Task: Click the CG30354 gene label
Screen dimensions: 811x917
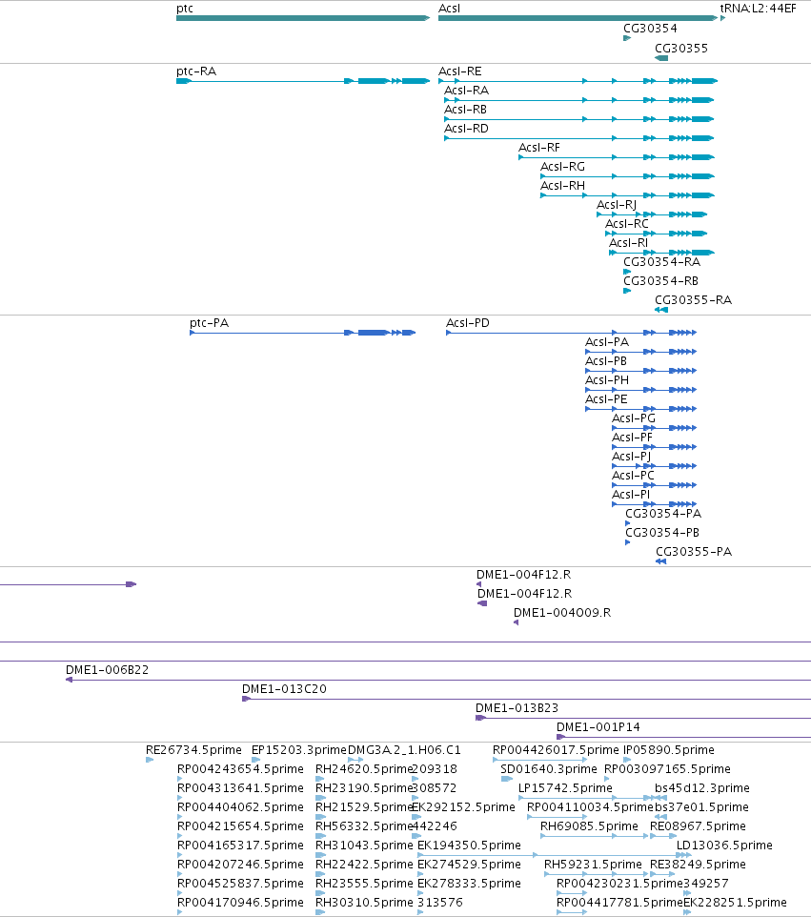Action: pyautogui.click(x=650, y=28)
